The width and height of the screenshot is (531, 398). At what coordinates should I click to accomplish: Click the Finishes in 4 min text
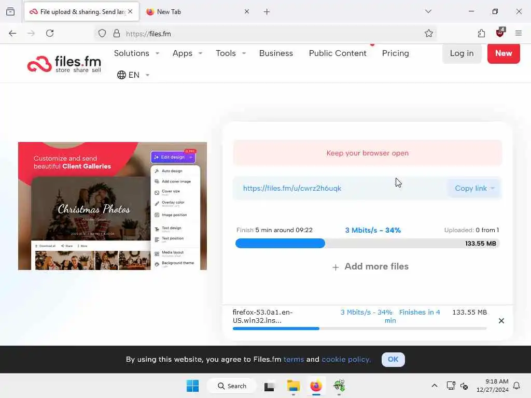[412, 317]
